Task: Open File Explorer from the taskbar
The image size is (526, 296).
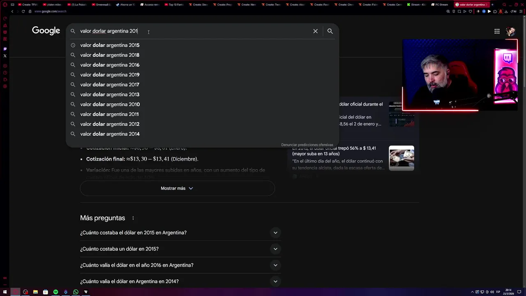Action: [35, 292]
